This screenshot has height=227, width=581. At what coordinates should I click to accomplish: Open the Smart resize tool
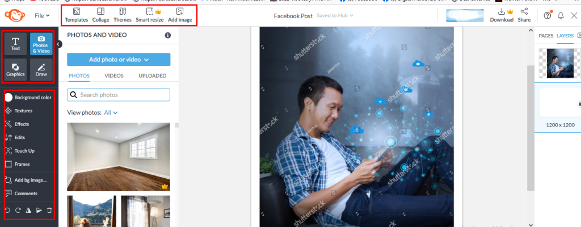click(x=150, y=15)
